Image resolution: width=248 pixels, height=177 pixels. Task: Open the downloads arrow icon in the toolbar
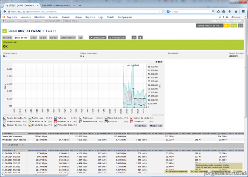pyautogui.click(x=230, y=12)
